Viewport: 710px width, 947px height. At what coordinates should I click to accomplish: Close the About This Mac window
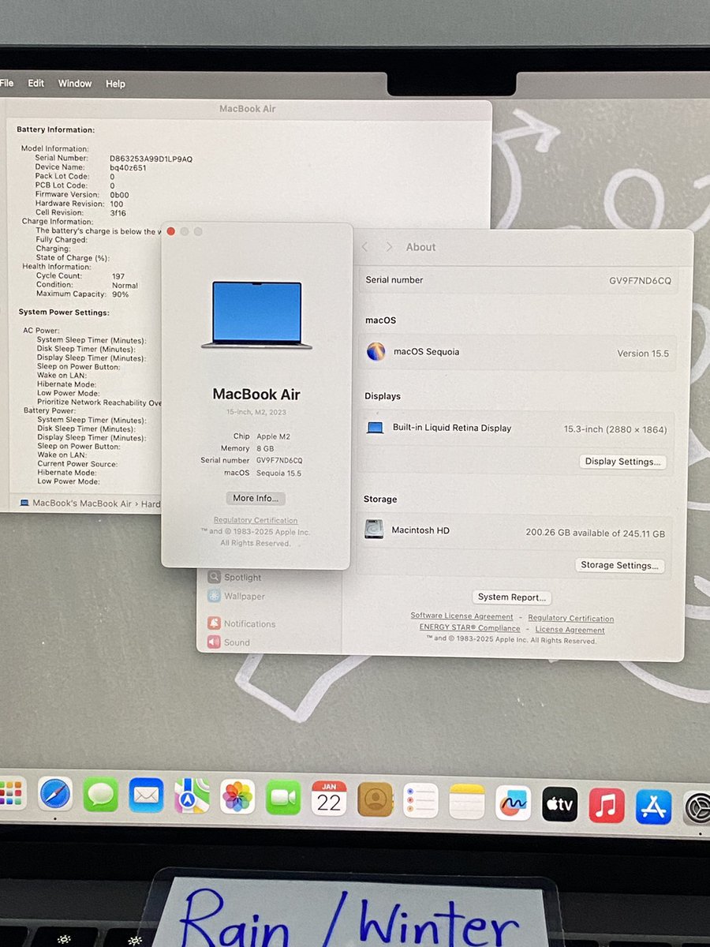pos(171,231)
